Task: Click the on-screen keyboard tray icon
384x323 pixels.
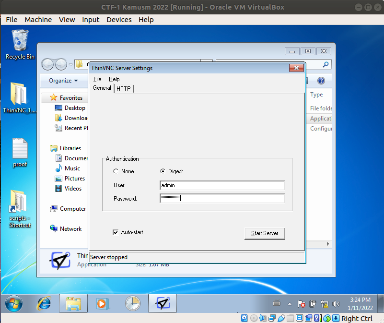Action: pyautogui.click(x=277, y=303)
